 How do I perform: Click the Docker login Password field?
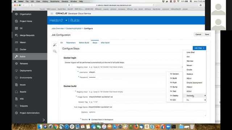click(127, 77)
